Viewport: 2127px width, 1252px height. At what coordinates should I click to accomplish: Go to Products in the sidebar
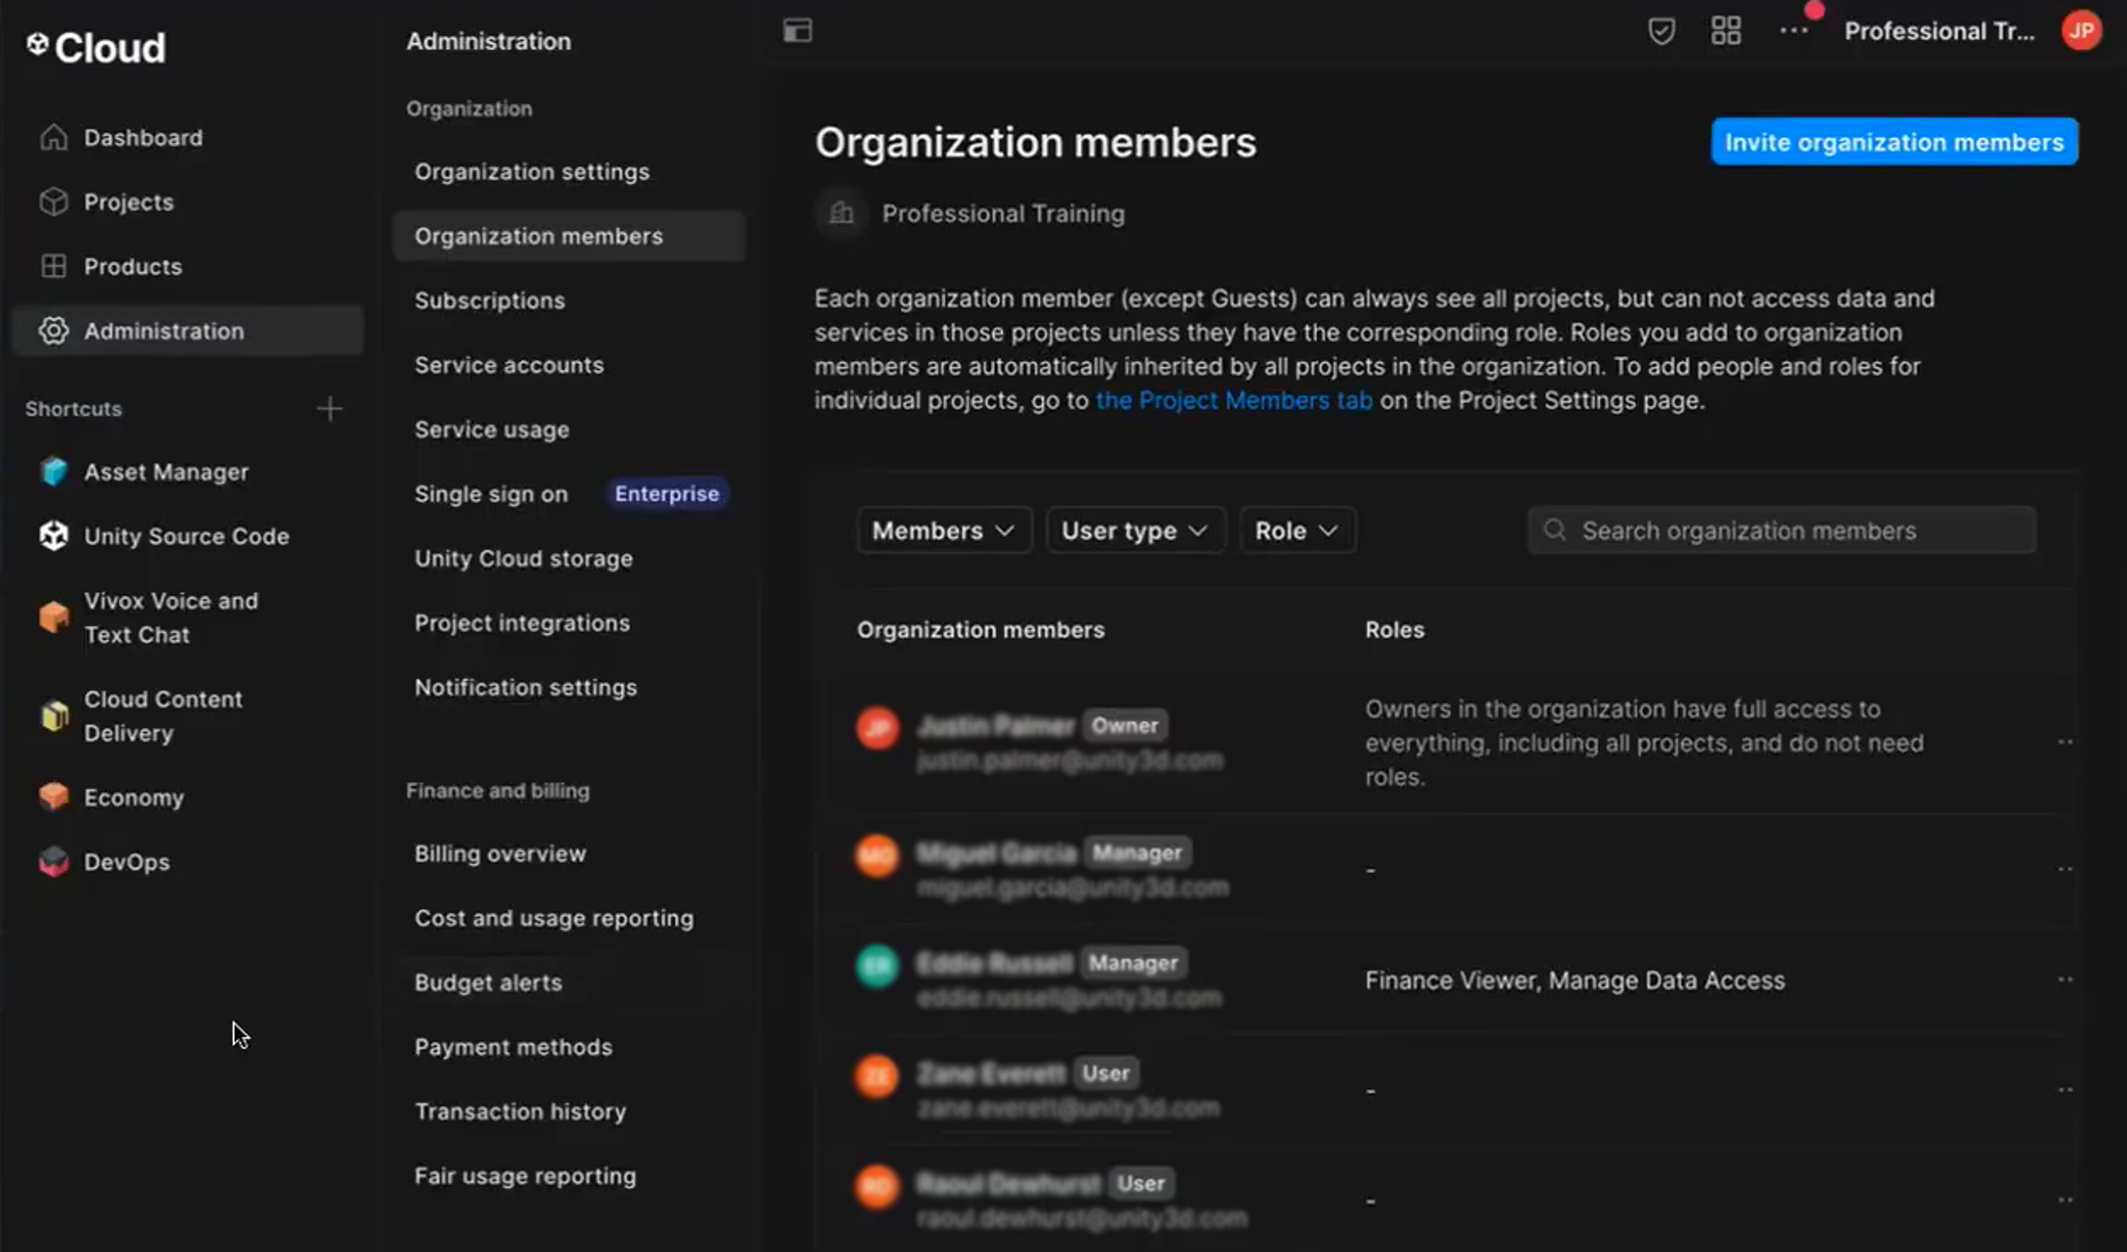point(133,266)
